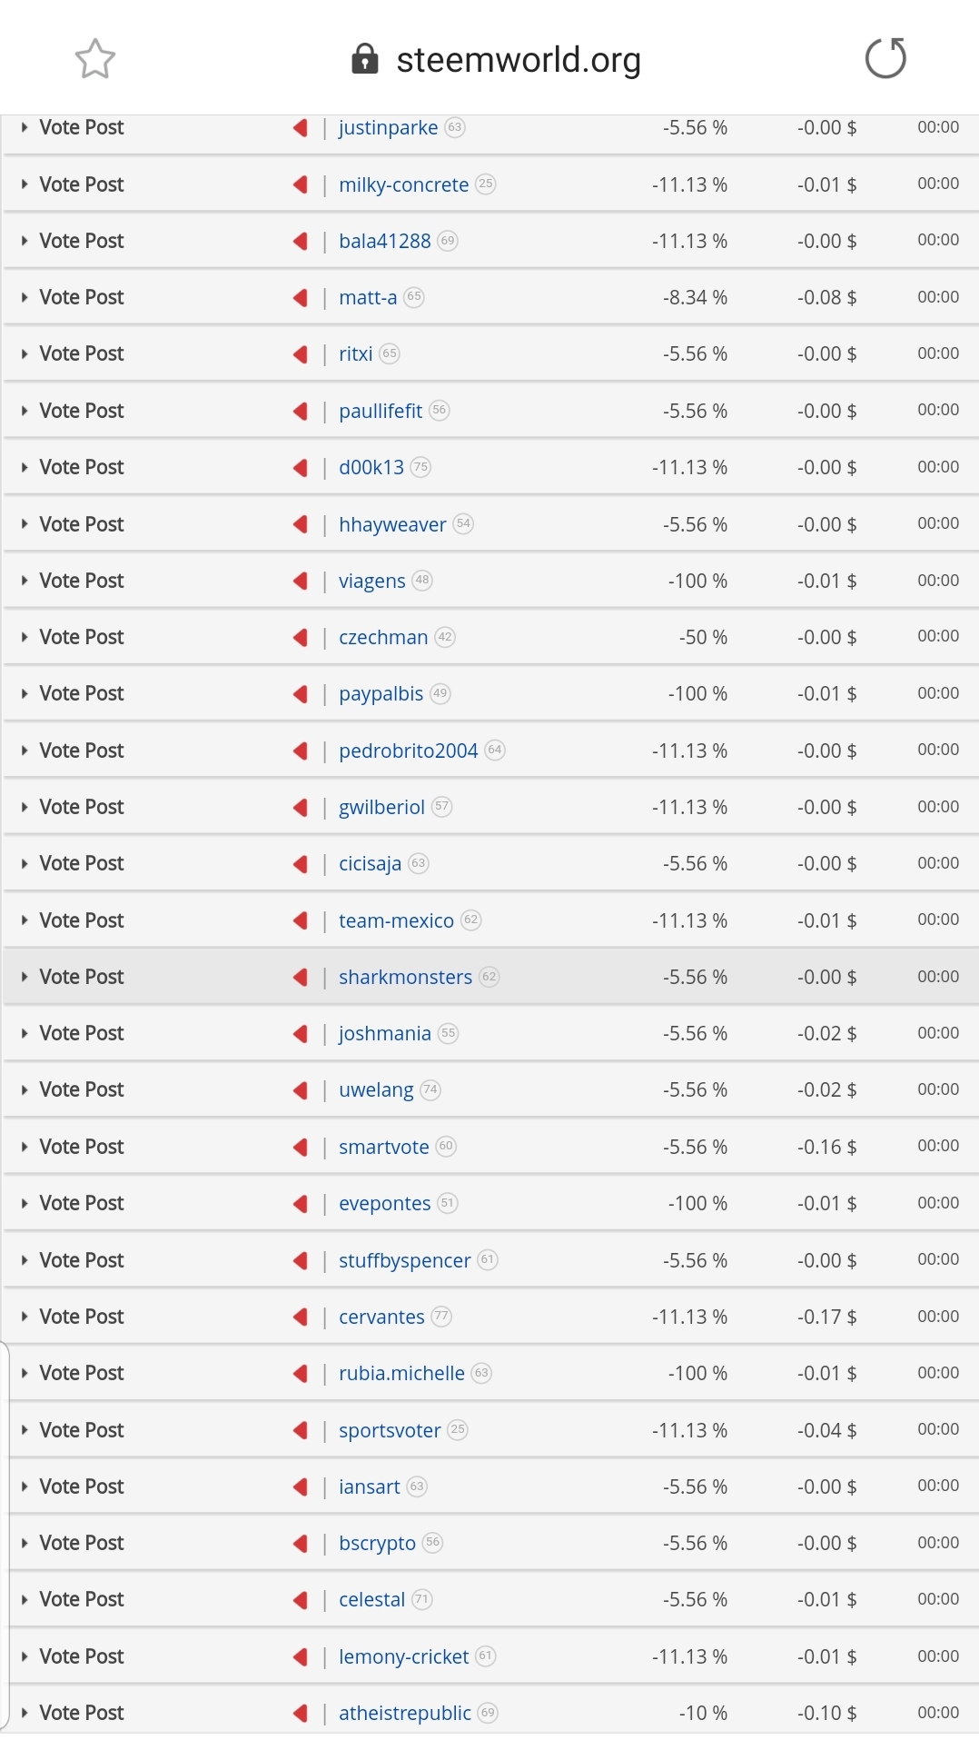
Task: Tap the bookmark star icon
Action: [94, 59]
